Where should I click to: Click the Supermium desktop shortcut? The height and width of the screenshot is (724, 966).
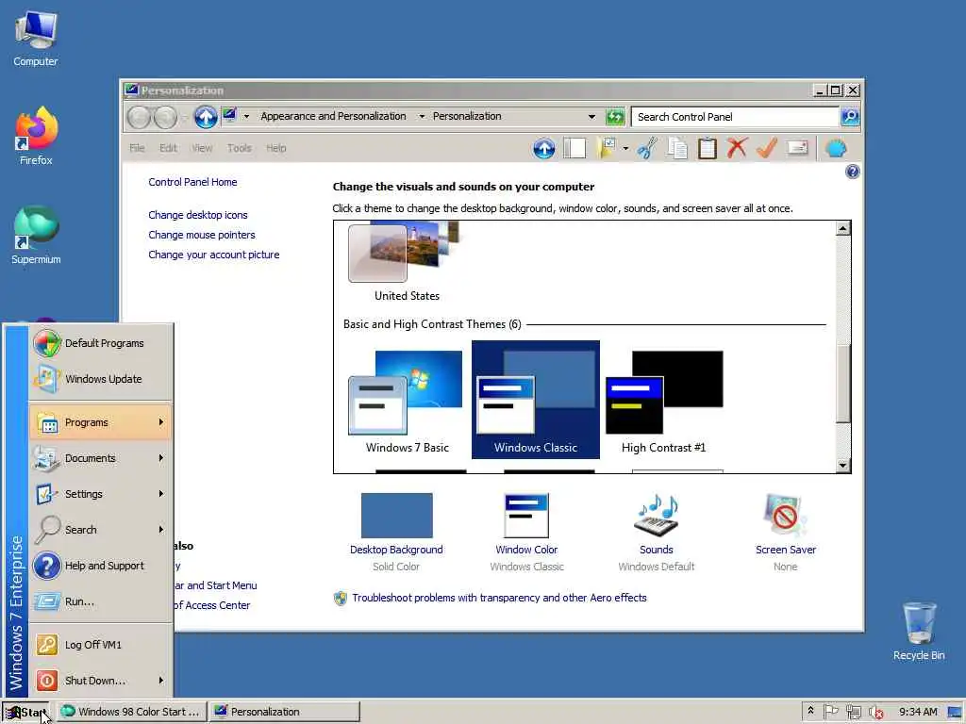(36, 235)
